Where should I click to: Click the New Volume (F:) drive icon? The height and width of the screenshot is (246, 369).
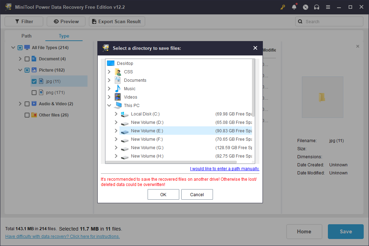[x=124, y=140]
